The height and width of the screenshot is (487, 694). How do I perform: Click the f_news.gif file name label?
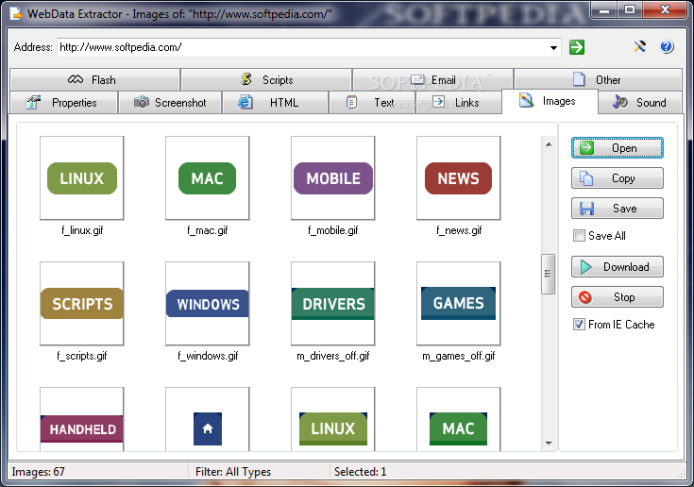[459, 230]
